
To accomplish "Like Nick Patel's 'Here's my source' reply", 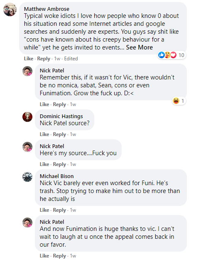I will pos(44,164).
